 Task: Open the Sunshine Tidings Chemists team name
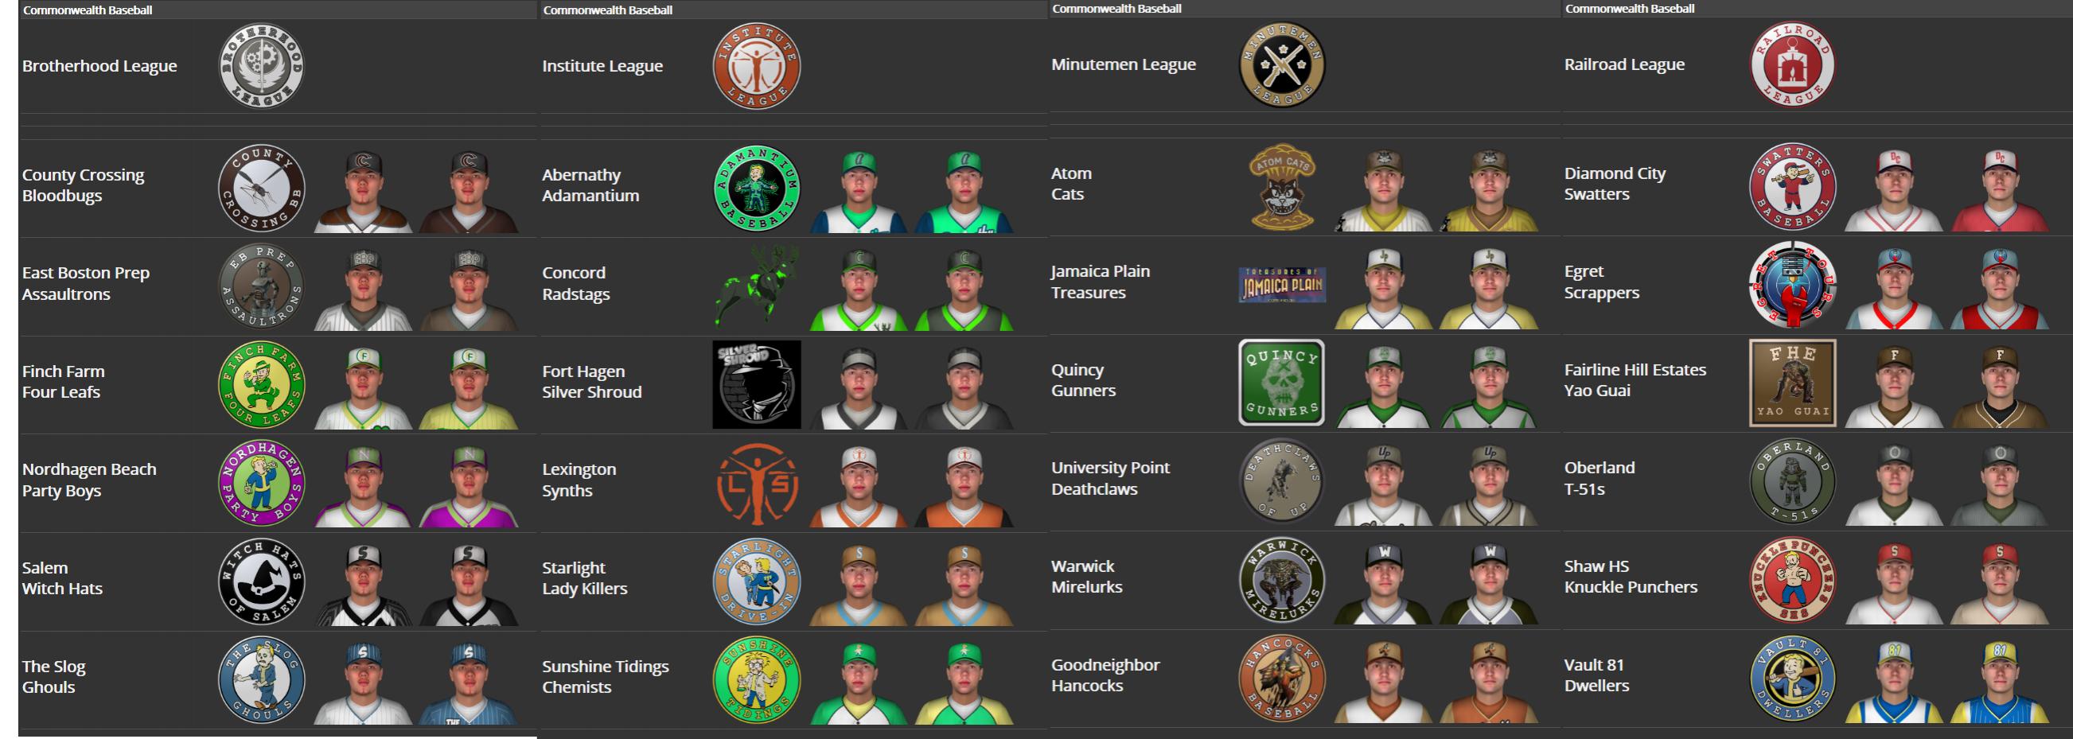605,677
